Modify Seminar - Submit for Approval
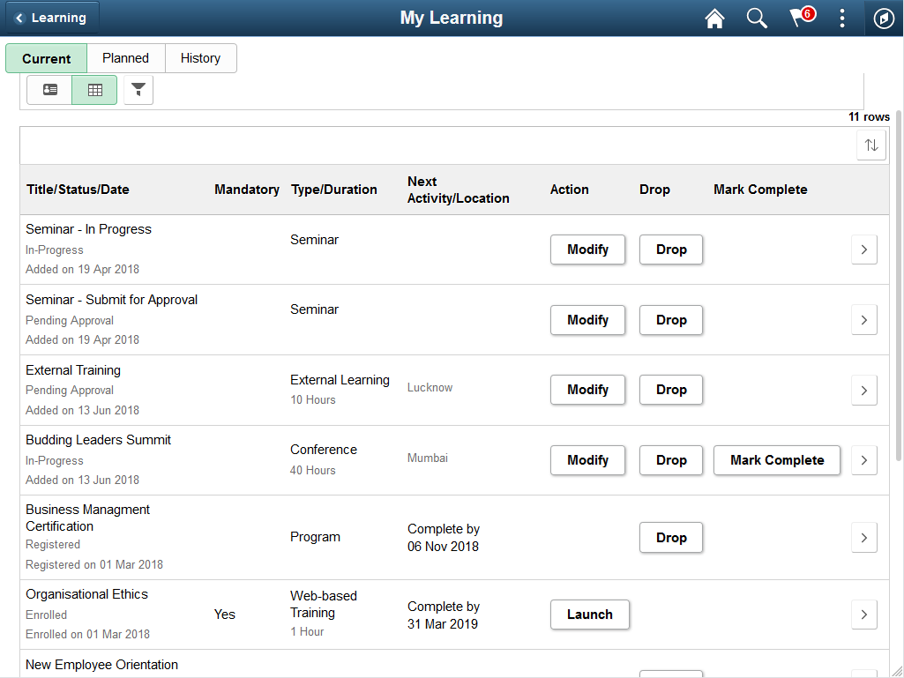Viewport: 904px width, 678px height. pyautogui.click(x=587, y=320)
